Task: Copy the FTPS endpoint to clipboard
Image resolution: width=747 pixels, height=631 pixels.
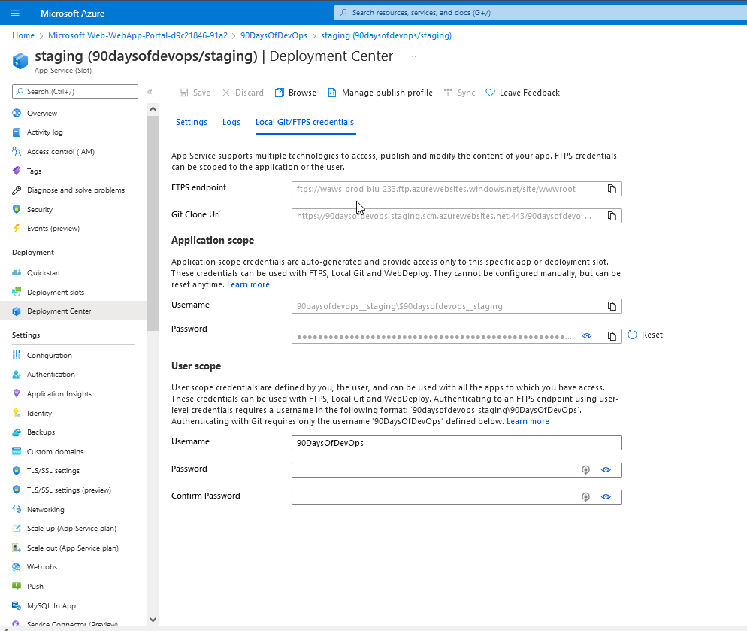Action: (612, 189)
